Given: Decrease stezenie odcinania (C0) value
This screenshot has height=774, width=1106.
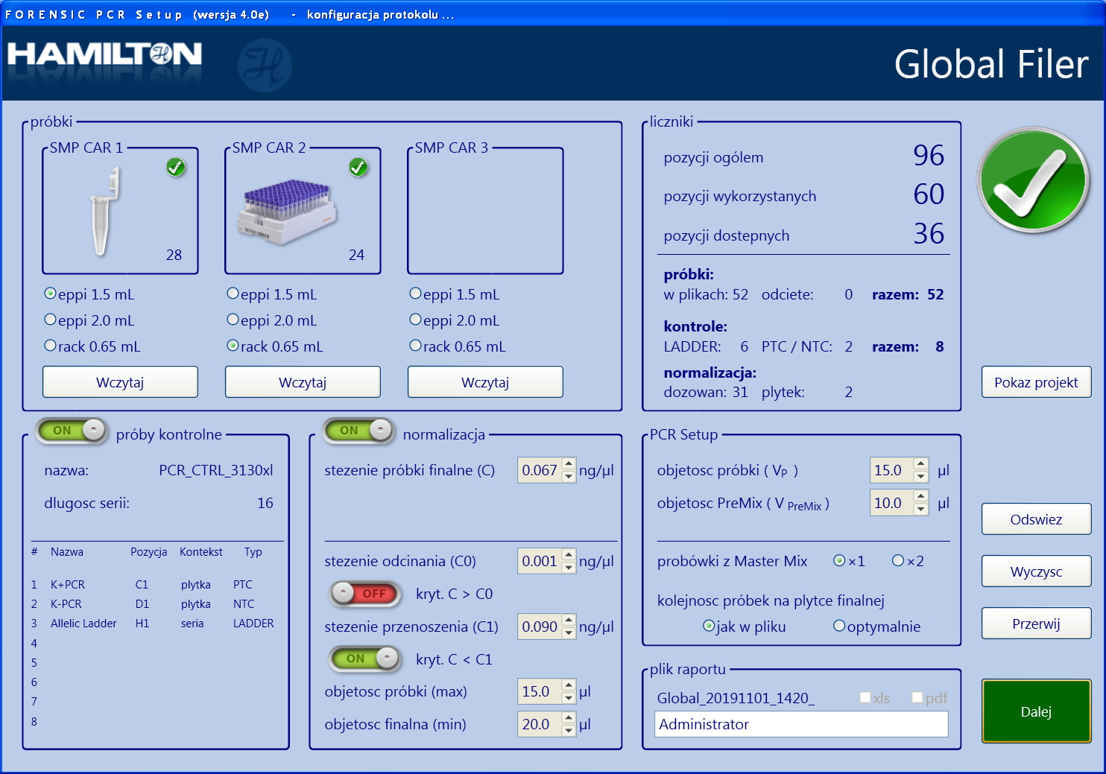Looking at the screenshot, I should click(x=569, y=568).
